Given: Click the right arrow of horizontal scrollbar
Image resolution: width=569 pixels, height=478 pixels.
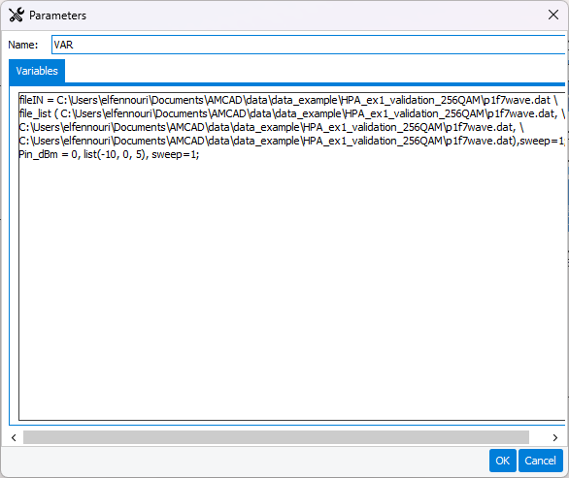Looking at the screenshot, I should (x=554, y=437).
